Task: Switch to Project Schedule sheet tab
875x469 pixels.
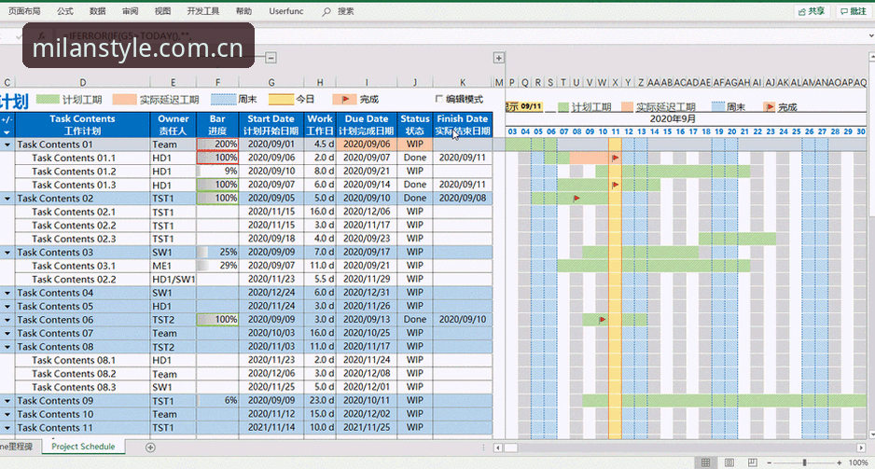Action: [83, 447]
